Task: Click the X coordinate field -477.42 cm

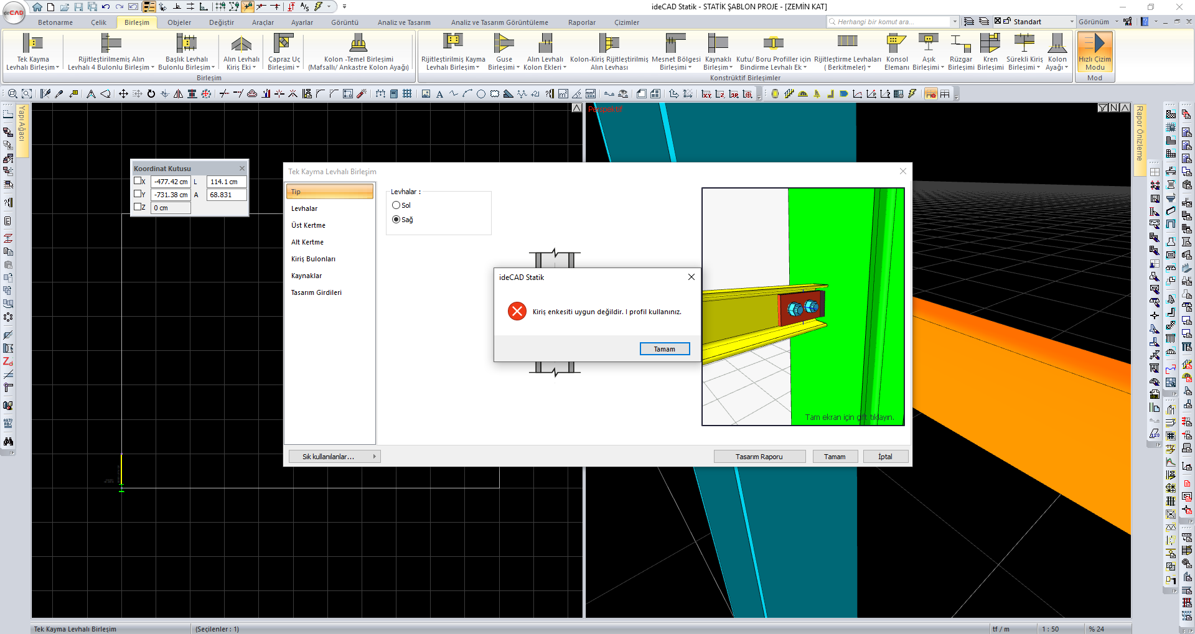Action: click(171, 182)
